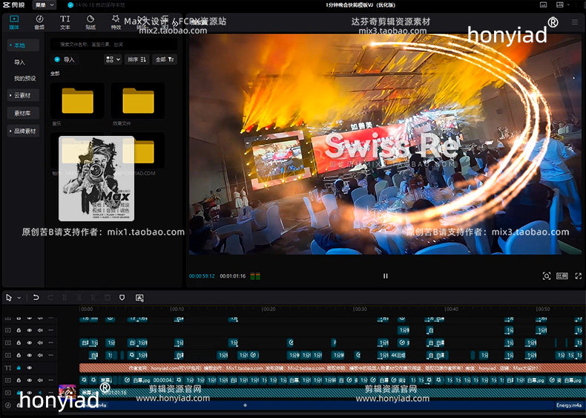Click the TI text track type icon
The height and width of the screenshot is (418, 586).
click(x=8, y=368)
